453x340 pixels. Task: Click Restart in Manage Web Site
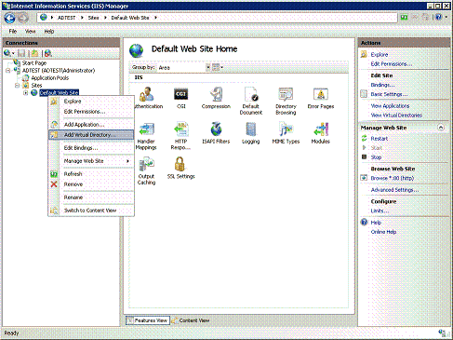[380, 139]
